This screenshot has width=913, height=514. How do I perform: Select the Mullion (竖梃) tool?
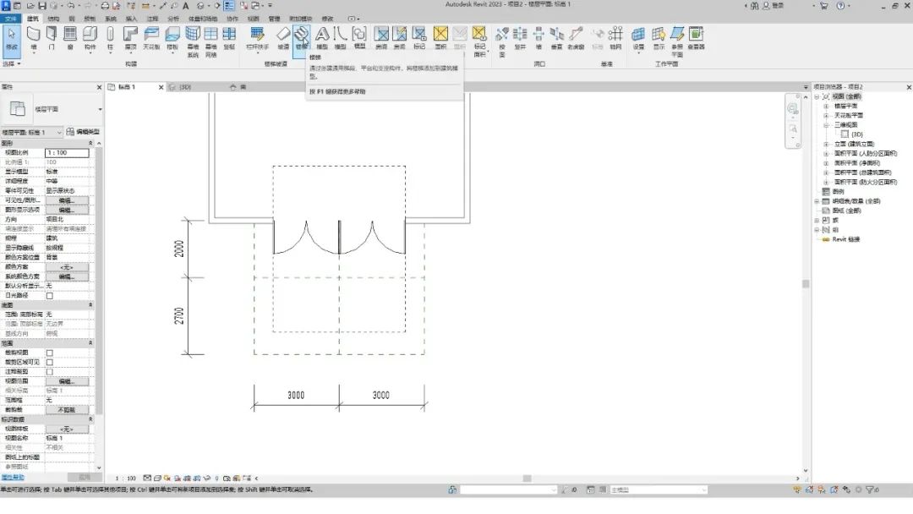click(x=229, y=38)
